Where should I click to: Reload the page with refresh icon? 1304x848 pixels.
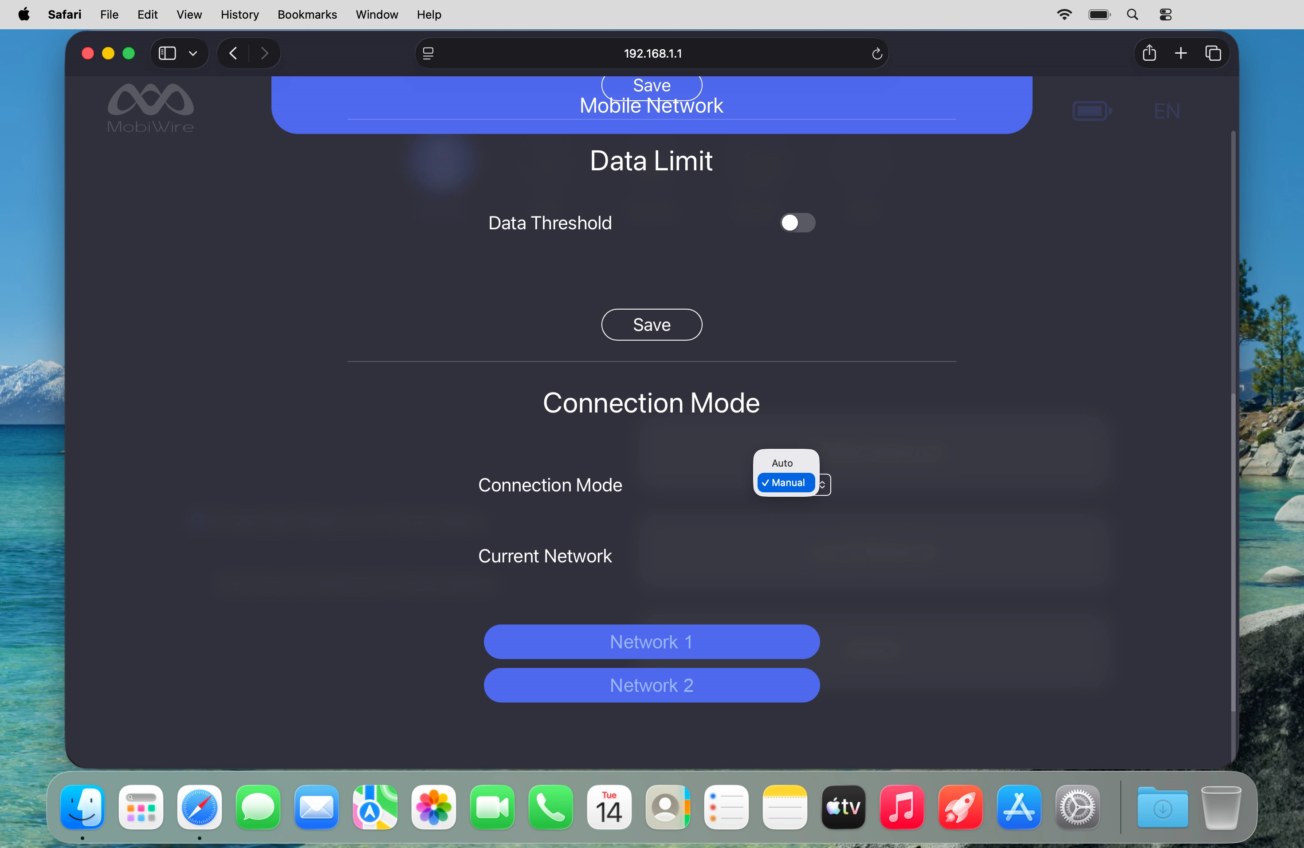[876, 53]
